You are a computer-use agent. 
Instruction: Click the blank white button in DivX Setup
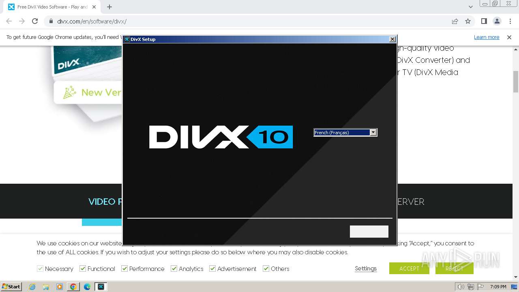[369, 232]
